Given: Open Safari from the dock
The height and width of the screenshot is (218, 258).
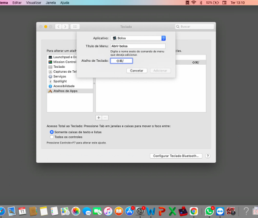Looking at the screenshot, I should (x=2, y=211).
